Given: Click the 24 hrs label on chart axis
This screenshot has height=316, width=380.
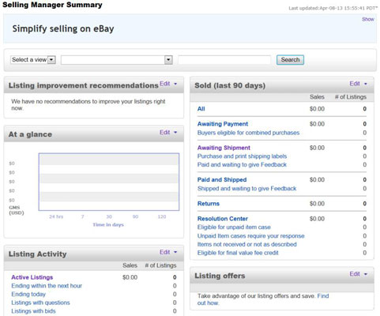Looking at the screenshot, I should (56, 216).
